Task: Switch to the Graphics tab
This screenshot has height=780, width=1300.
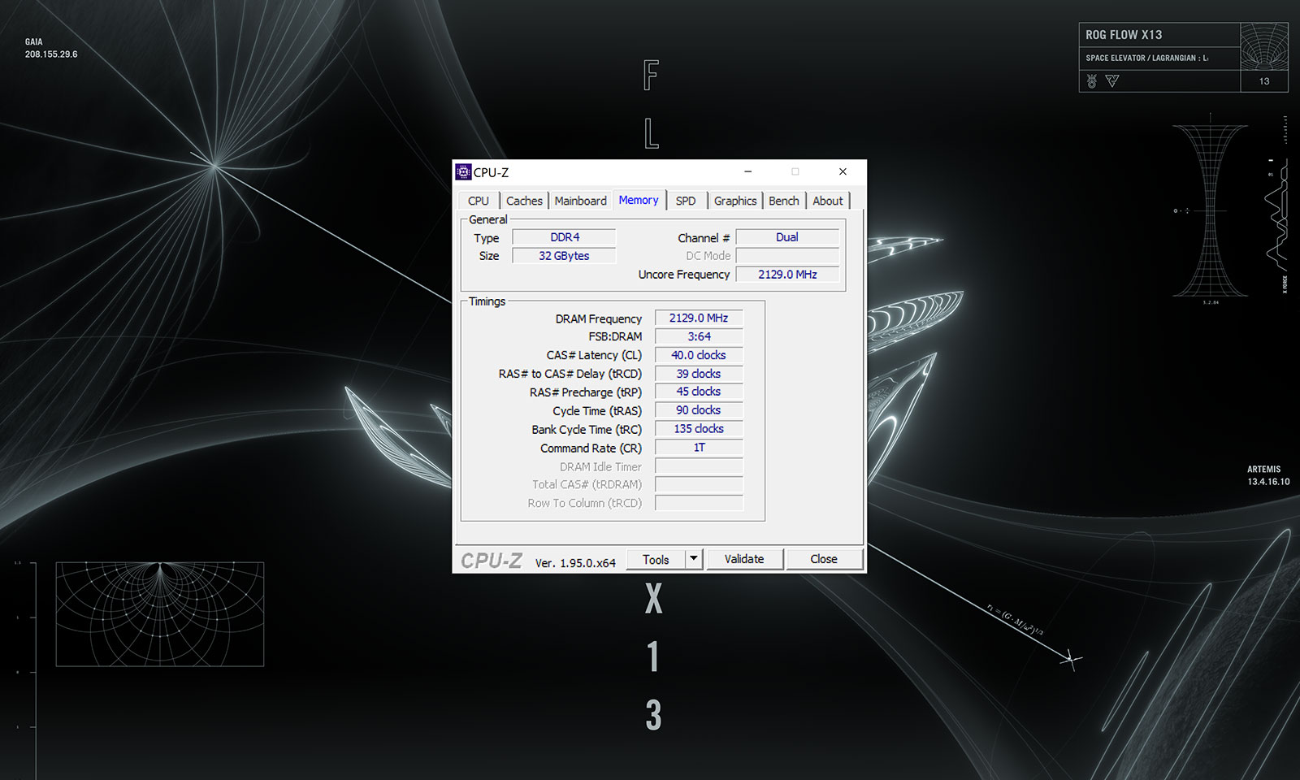Action: pos(735,201)
